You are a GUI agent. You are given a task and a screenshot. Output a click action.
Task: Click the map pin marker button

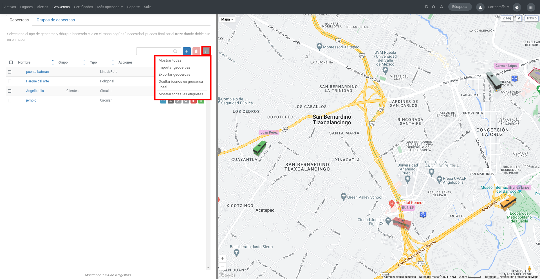[519, 18]
